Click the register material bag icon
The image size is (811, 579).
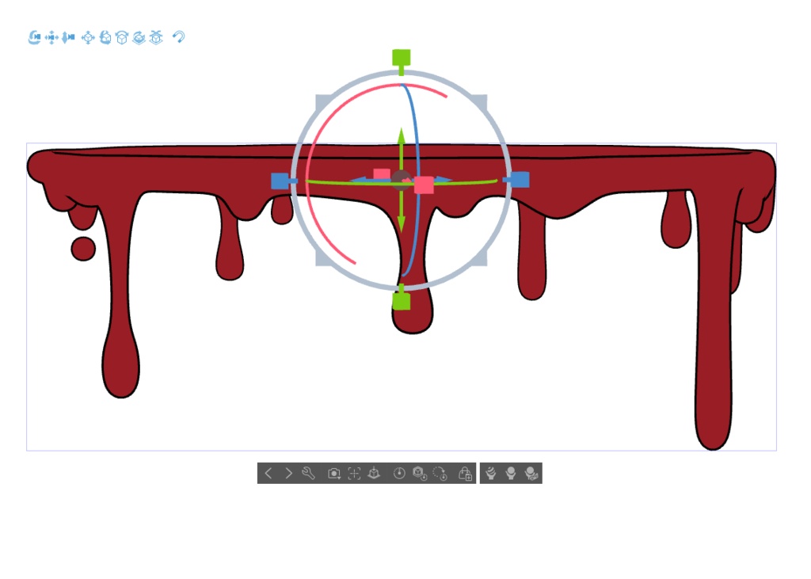point(465,473)
